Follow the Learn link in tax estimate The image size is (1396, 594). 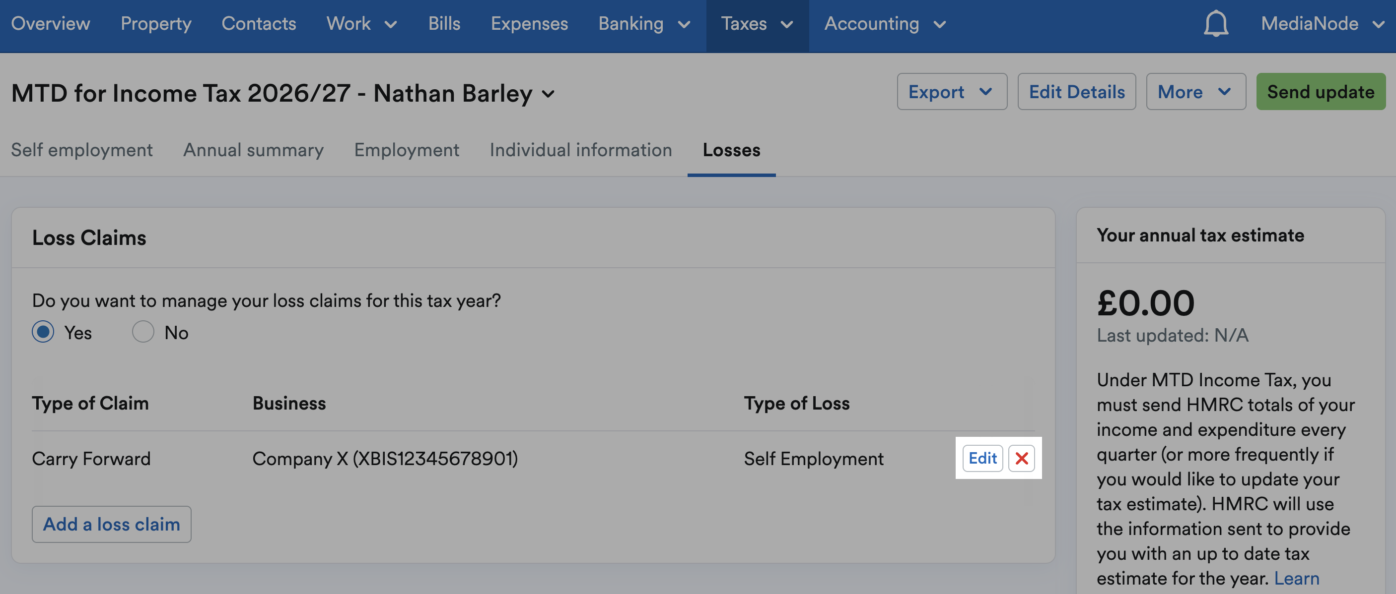[1296, 578]
